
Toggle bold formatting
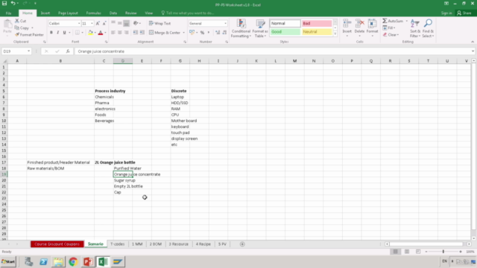click(x=51, y=33)
